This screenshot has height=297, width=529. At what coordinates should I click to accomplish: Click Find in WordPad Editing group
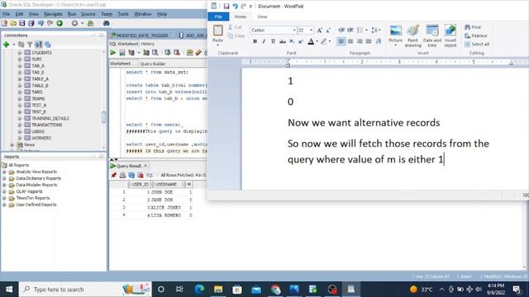coord(473,27)
